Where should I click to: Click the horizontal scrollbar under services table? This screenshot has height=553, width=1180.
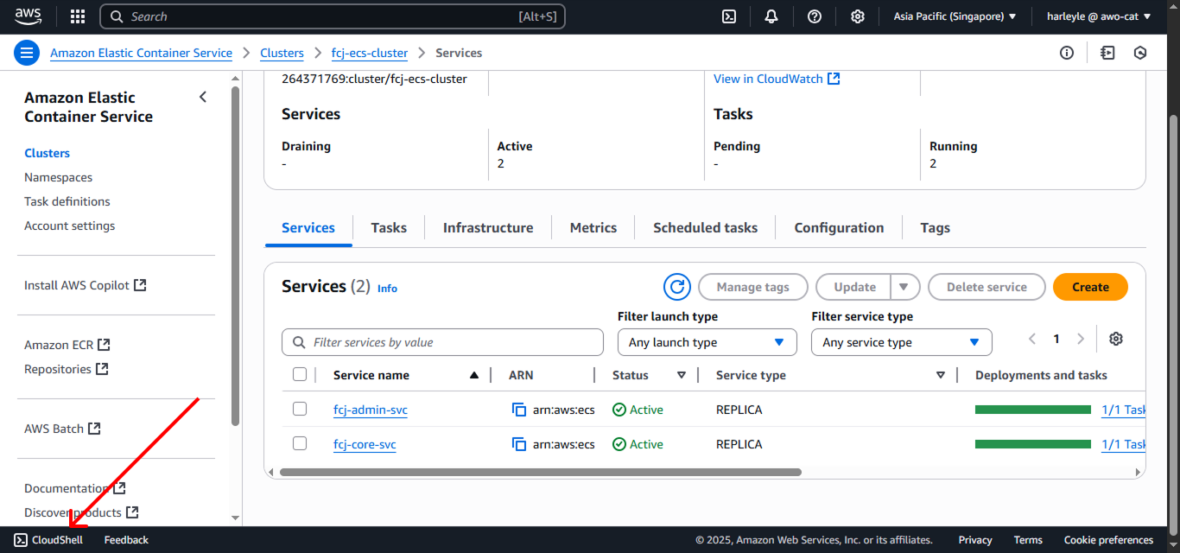click(x=541, y=473)
